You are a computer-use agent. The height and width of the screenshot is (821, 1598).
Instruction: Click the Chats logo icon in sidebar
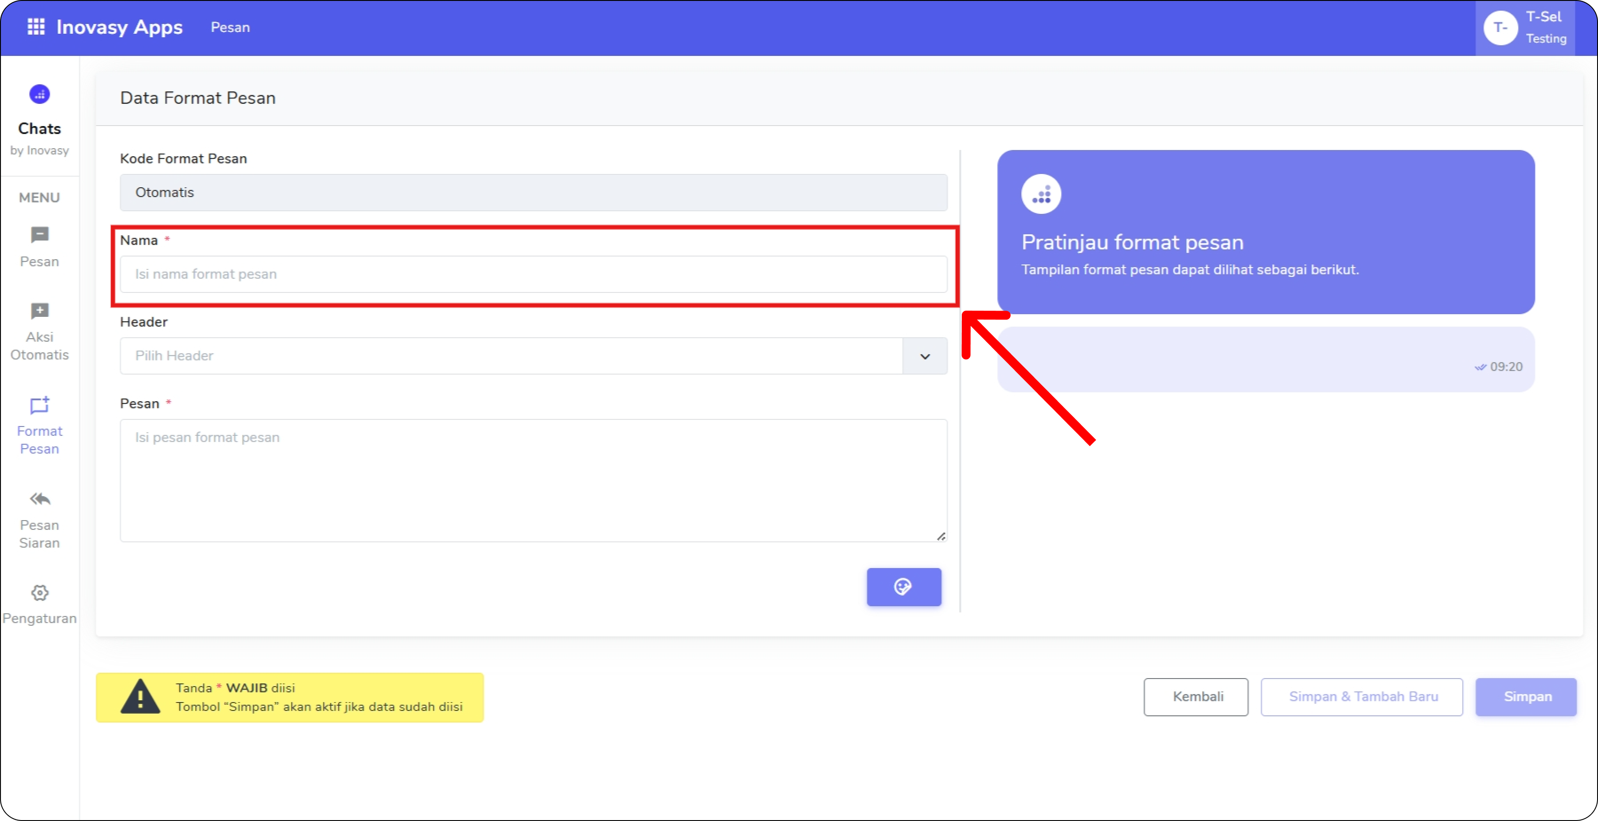coord(39,95)
